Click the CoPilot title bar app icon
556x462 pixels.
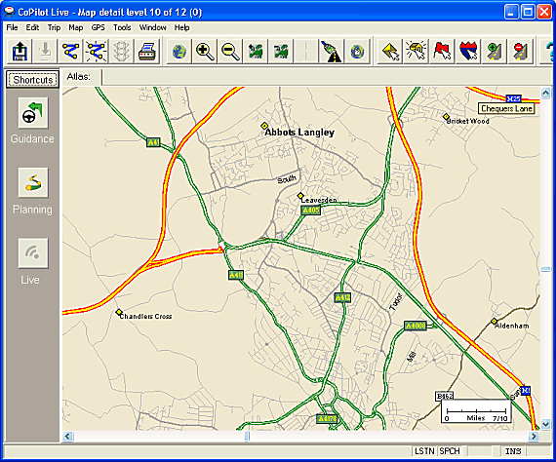[10, 12]
